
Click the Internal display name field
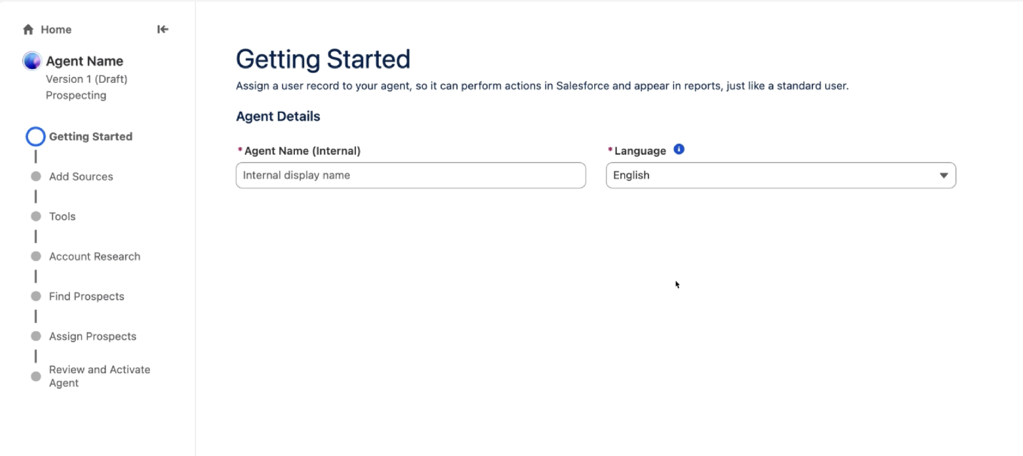pyautogui.click(x=411, y=175)
